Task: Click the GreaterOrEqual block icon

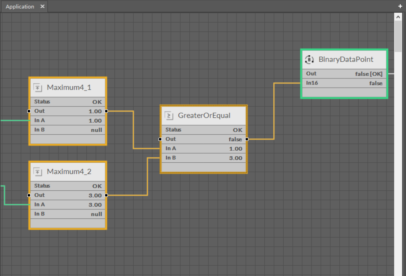Action: click(x=169, y=116)
